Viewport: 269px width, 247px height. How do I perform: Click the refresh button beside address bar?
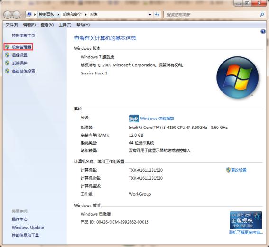coord(157,15)
